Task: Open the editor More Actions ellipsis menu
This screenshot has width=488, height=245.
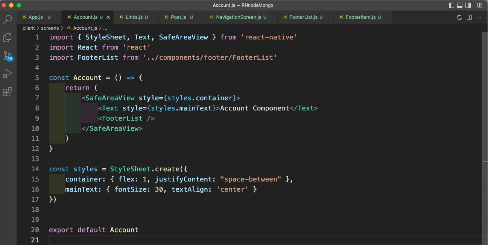Action: tap(479, 17)
